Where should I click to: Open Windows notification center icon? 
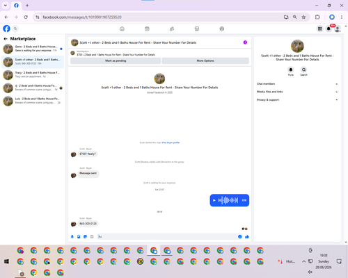pos(339,261)
